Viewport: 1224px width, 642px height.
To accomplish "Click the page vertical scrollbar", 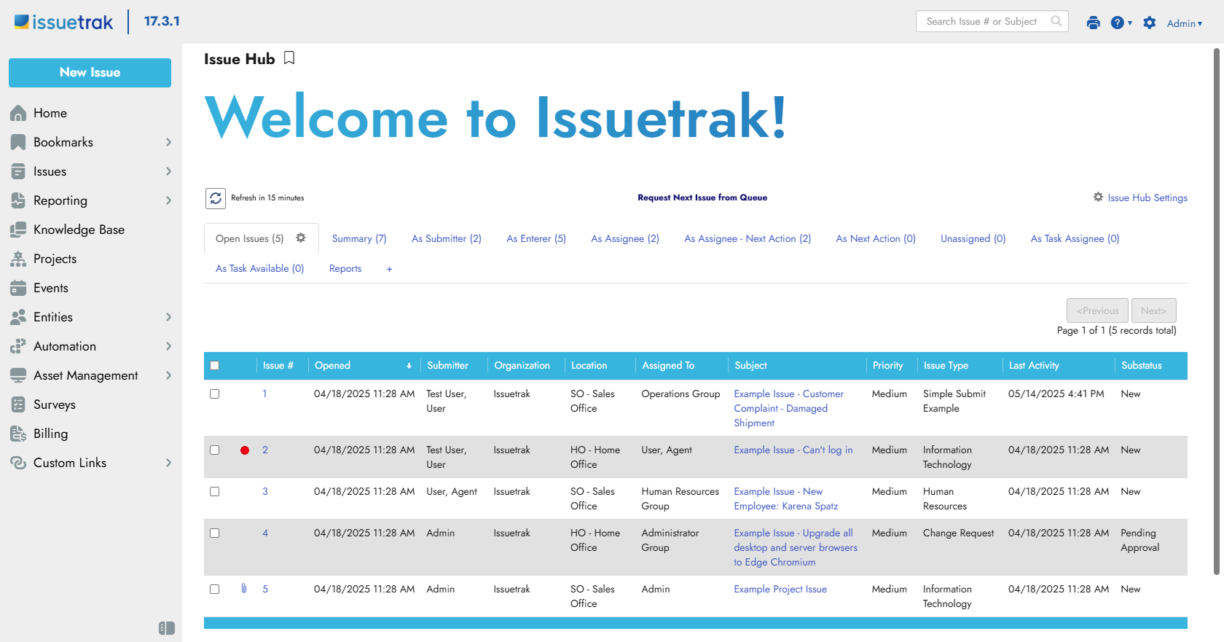I will click(x=1217, y=312).
